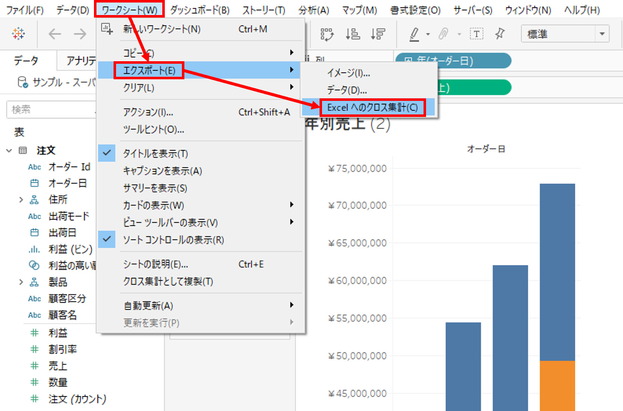The height and width of the screenshot is (411, 623).
Task: Click the show mark labels (T) icon
Action: [x=476, y=34]
